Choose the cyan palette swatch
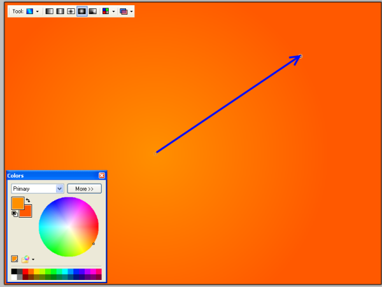This screenshot has height=287, width=382. (x=65, y=272)
